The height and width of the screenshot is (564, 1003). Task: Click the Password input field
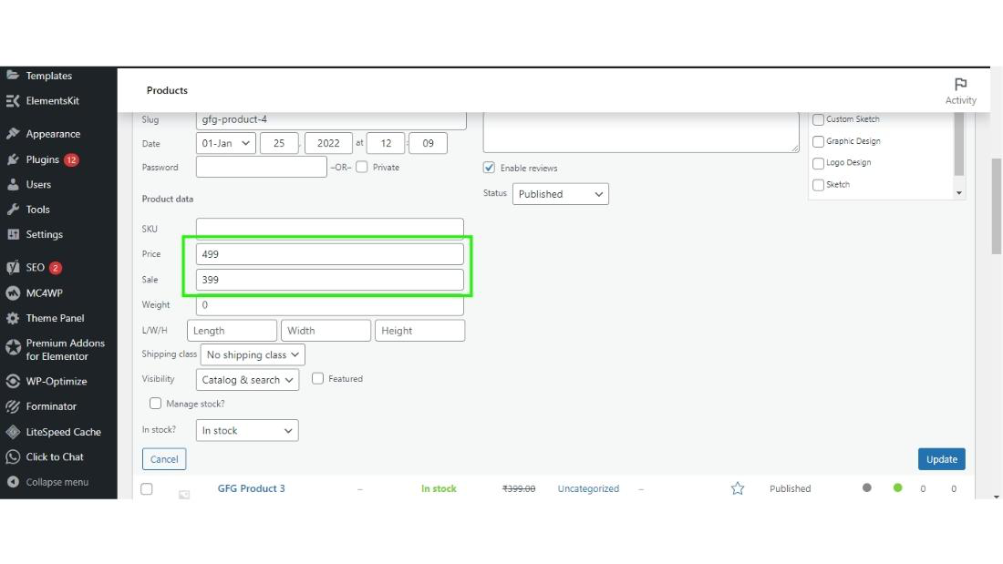[x=261, y=167]
